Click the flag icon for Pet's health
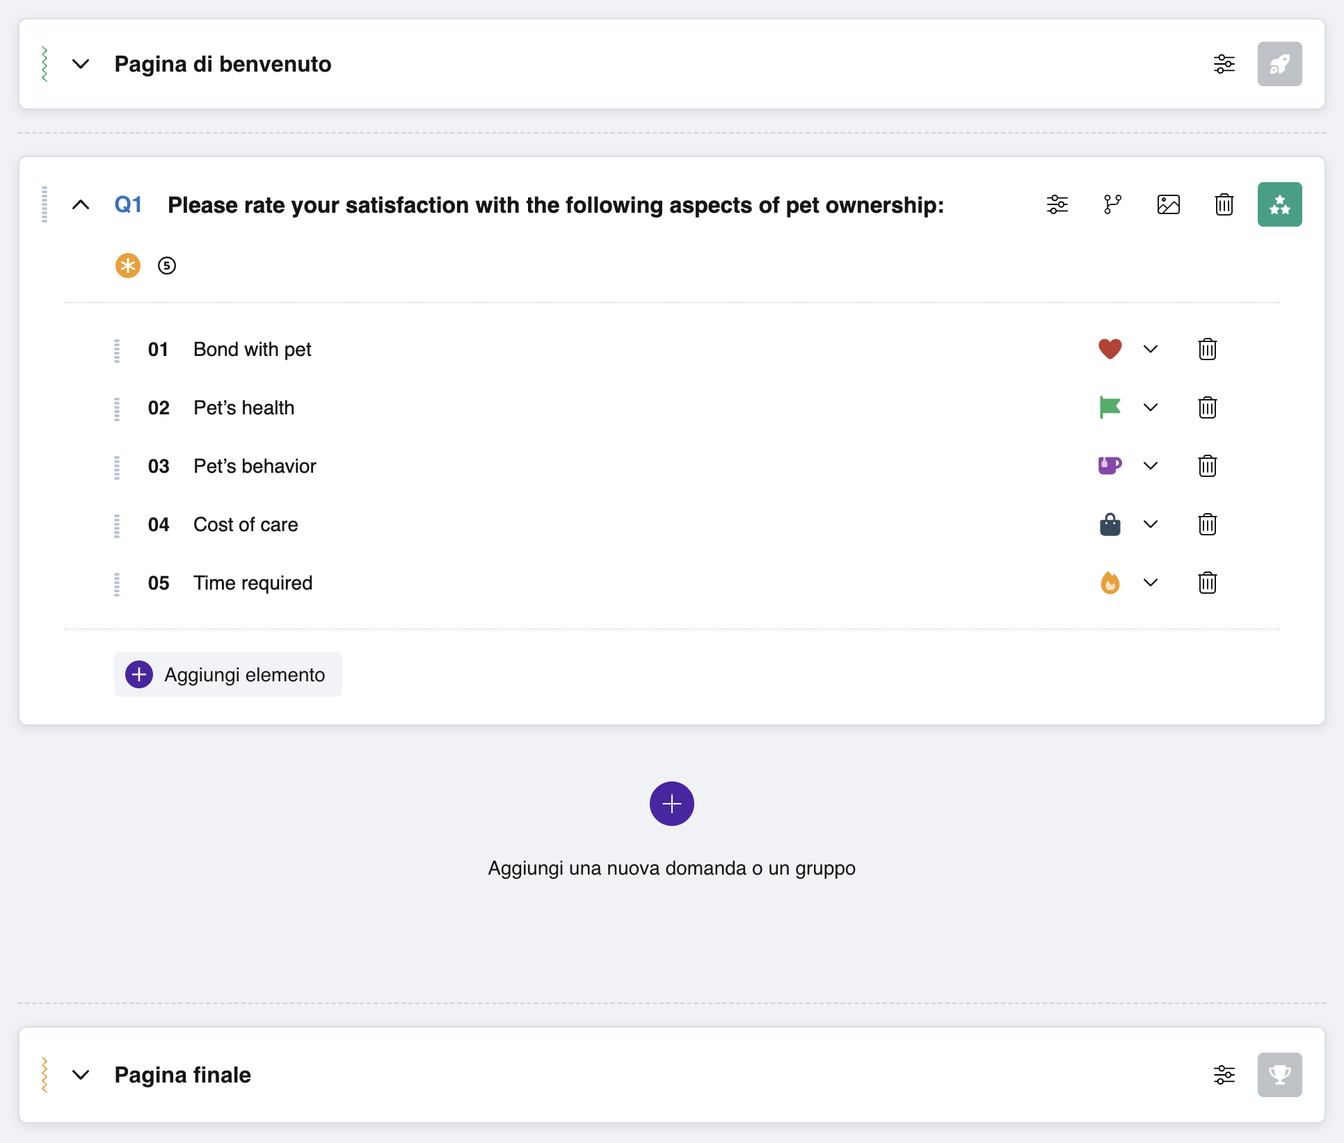The image size is (1344, 1143). point(1110,407)
